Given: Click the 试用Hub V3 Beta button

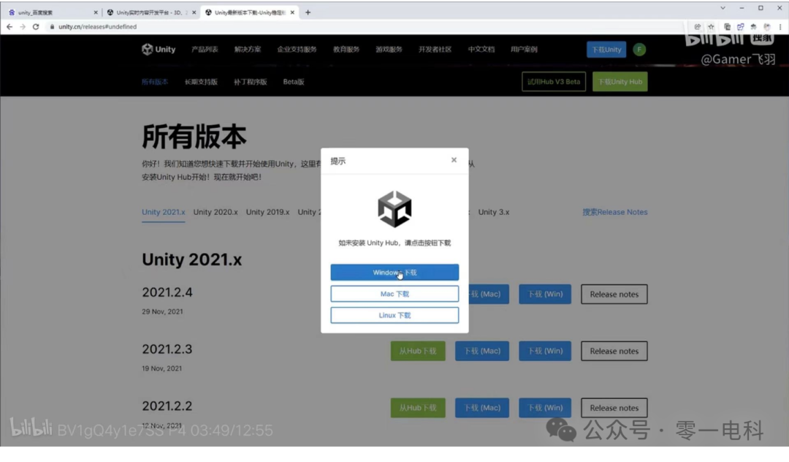Looking at the screenshot, I should point(554,82).
